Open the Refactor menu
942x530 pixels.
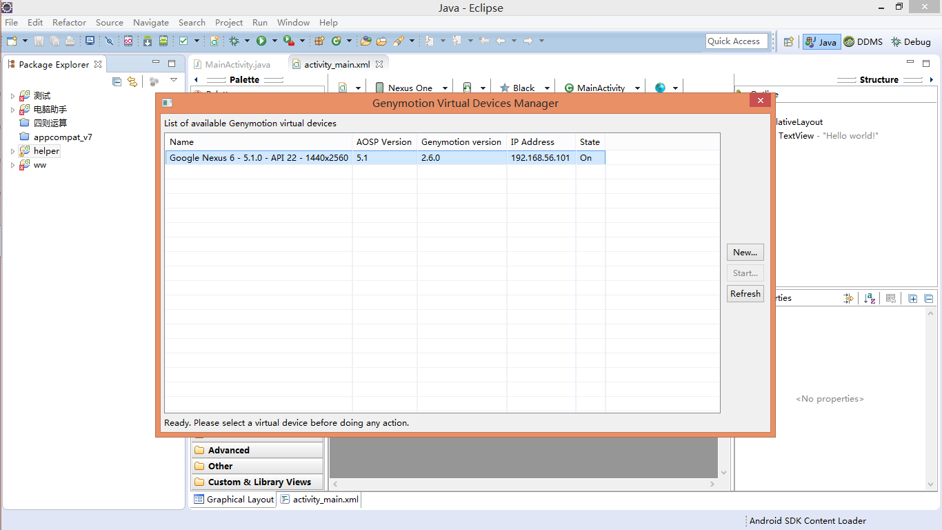[x=69, y=23]
